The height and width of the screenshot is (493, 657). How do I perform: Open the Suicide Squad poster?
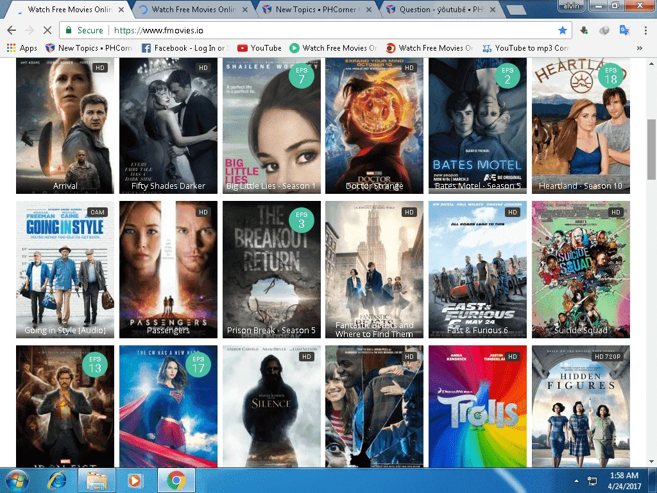(581, 270)
